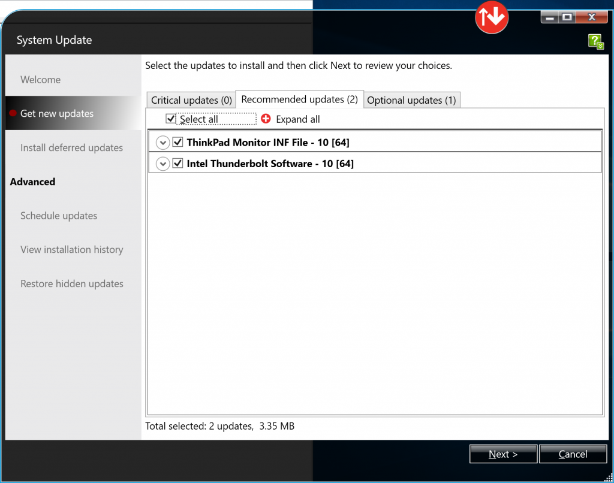Open Restore hidden updates
Image resolution: width=614 pixels, height=483 pixels.
(72, 283)
